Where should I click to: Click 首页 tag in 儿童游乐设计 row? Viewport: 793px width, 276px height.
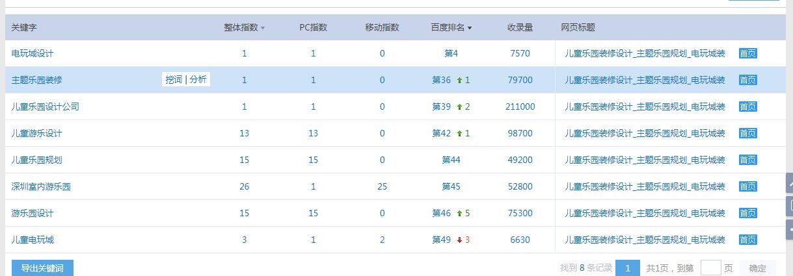(748, 133)
